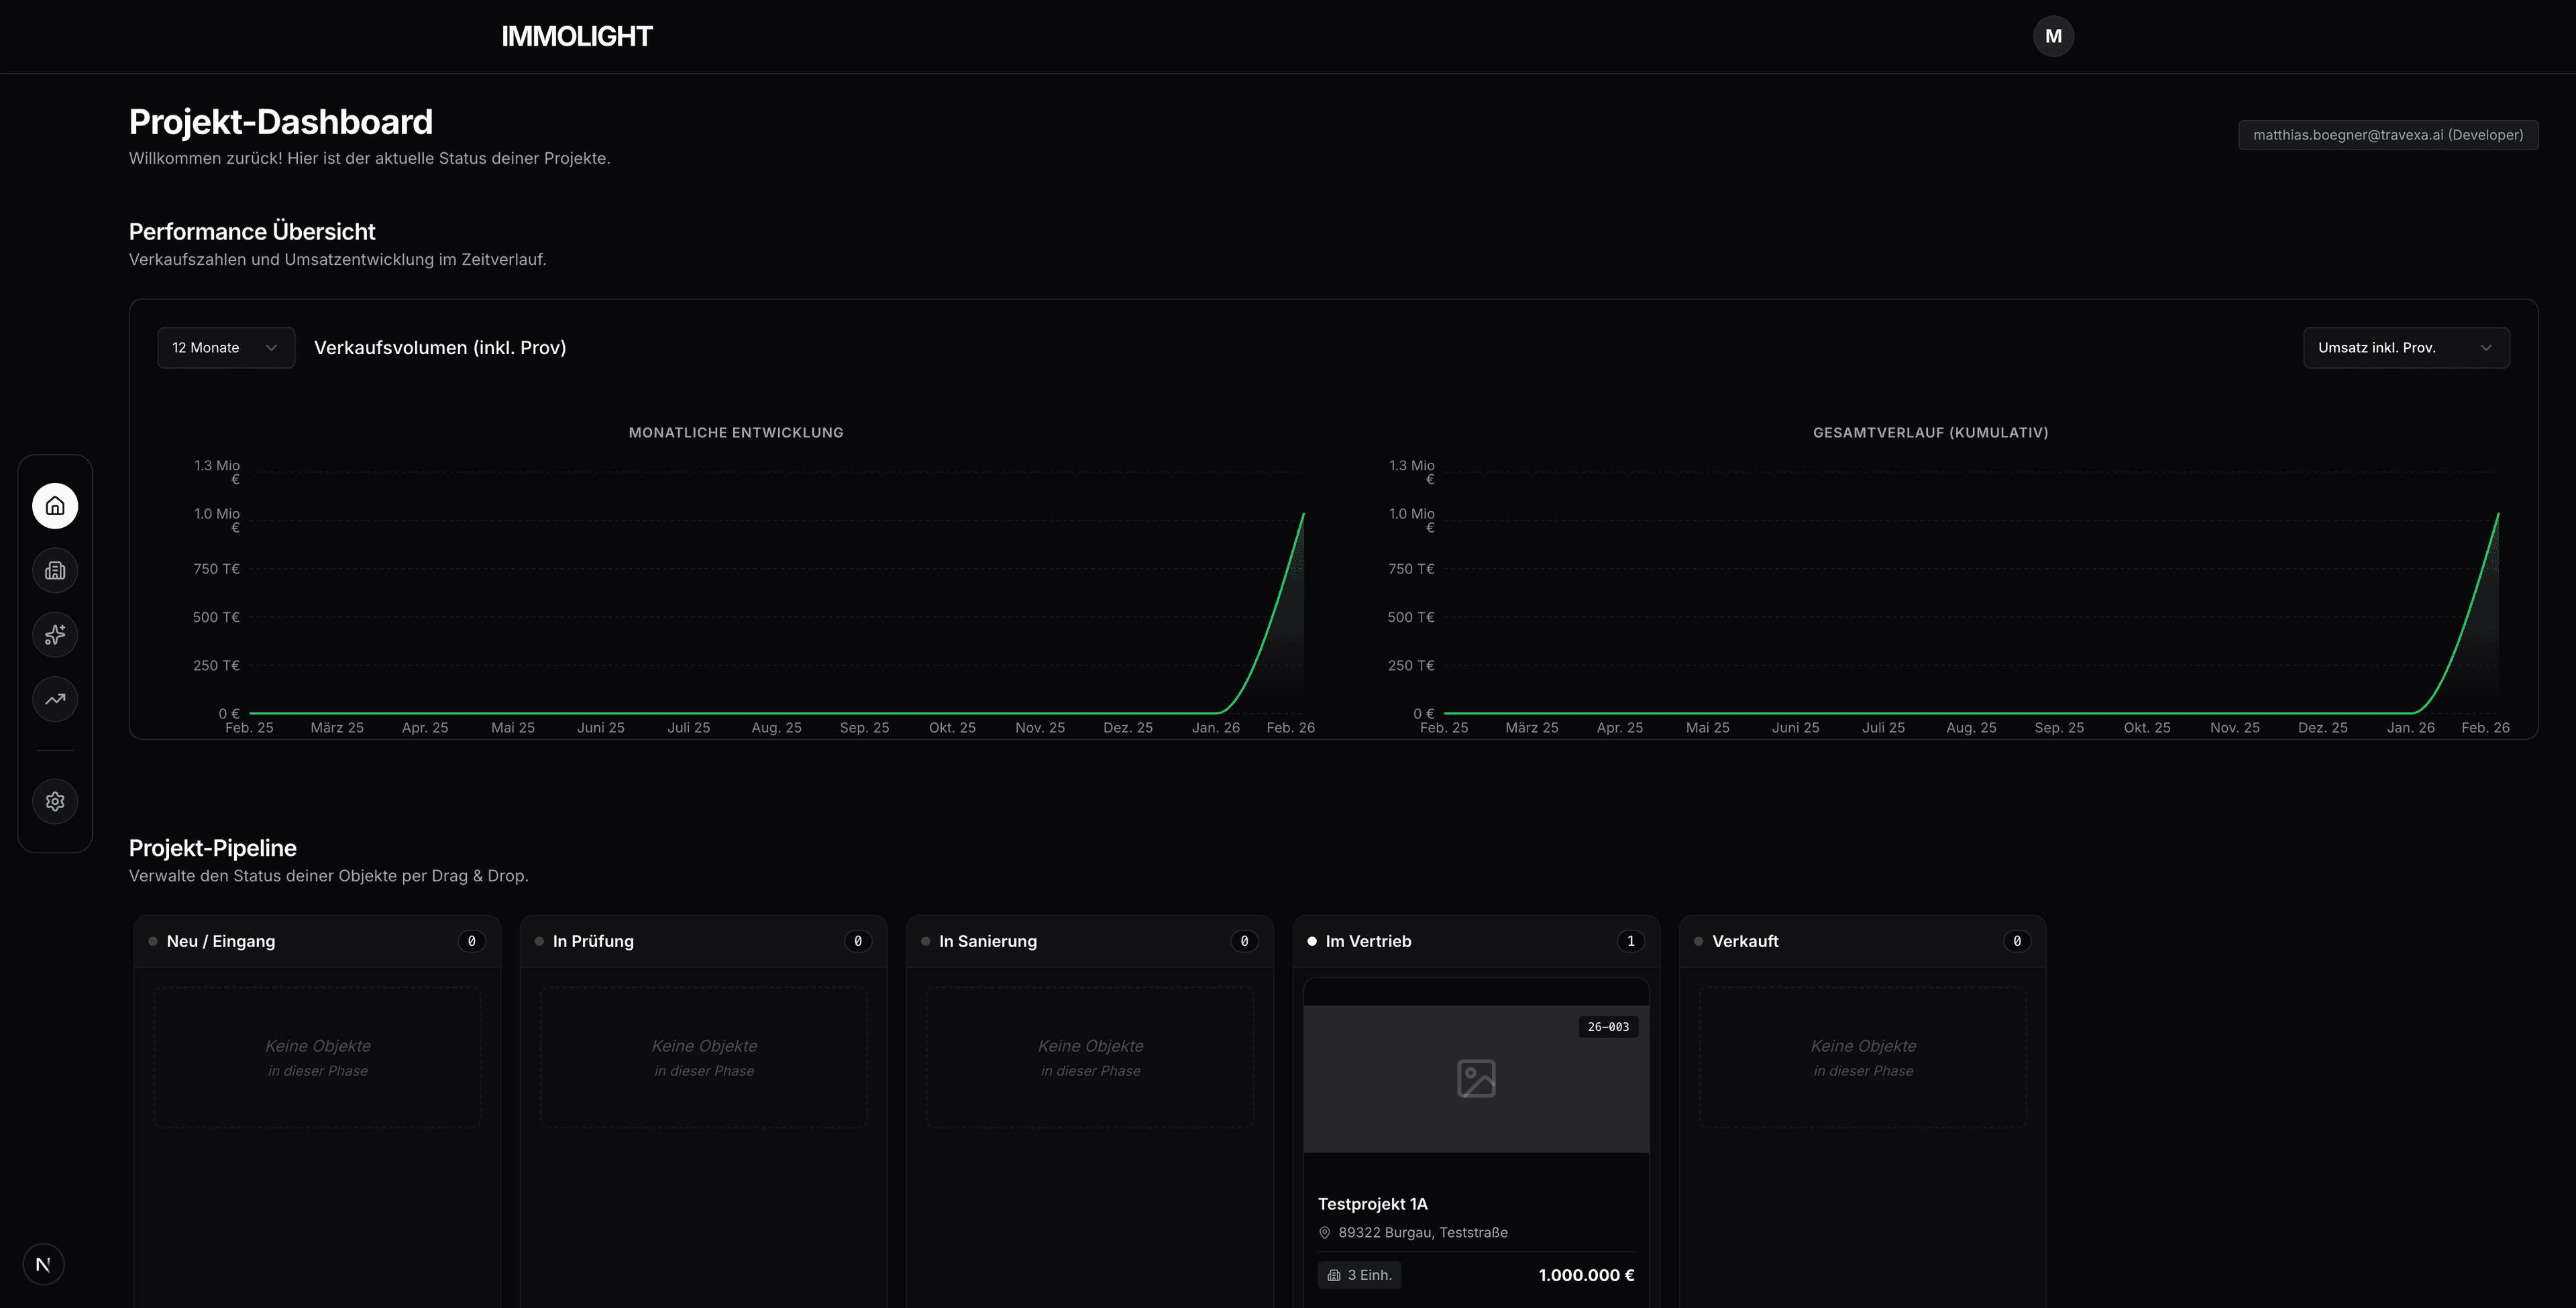This screenshot has width=2576, height=1308.
Task: Select the Home icon in the sidebar
Action: click(55, 505)
